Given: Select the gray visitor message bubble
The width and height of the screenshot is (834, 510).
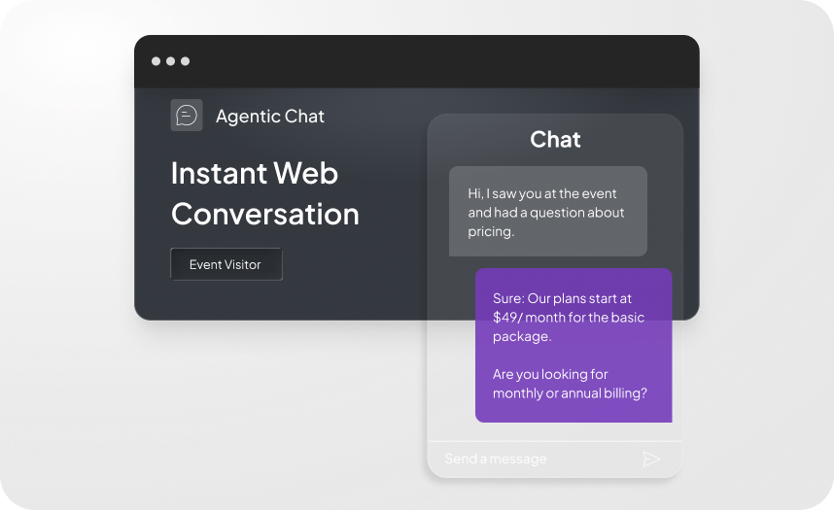Looking at the screenshot, I should (547, 211).
